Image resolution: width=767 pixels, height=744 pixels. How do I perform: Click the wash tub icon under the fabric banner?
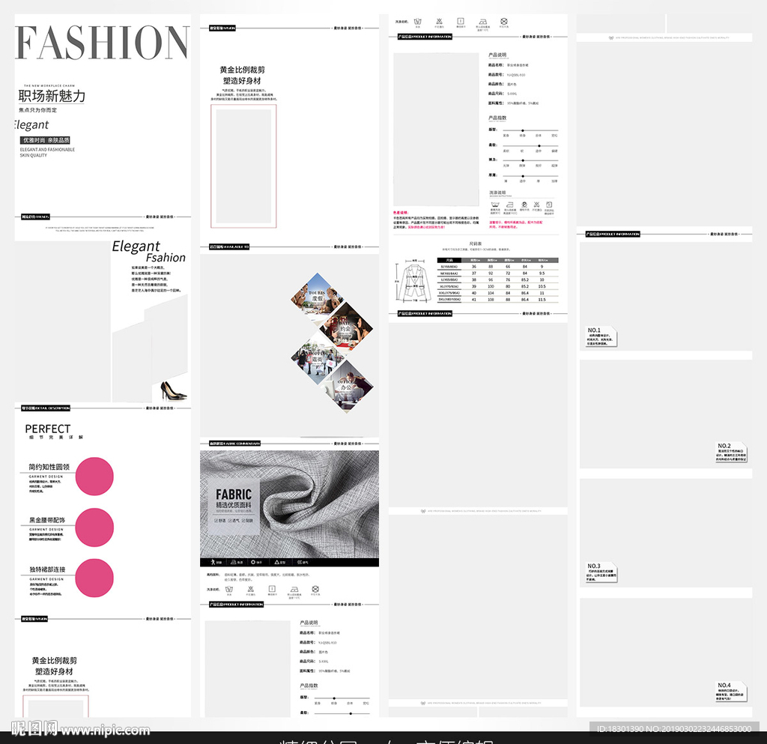coord(229,590)
